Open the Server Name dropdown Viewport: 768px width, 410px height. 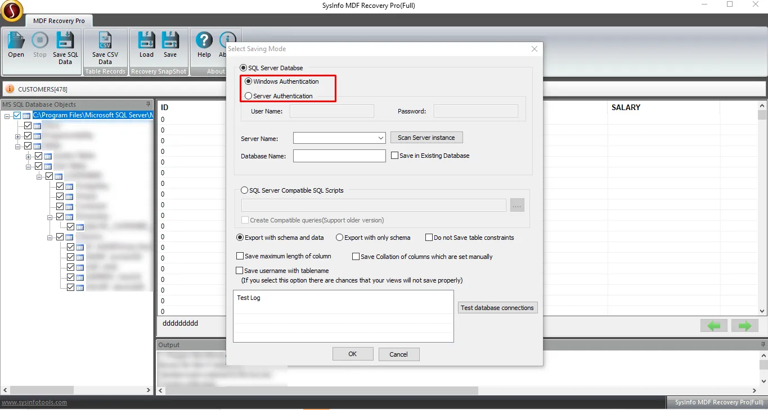[x=381, y=138]
